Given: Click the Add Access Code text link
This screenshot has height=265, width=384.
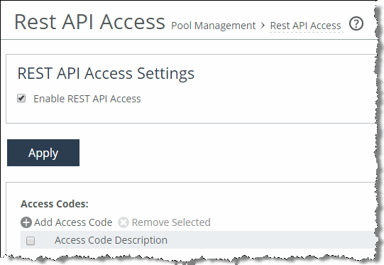Looking at the screenshot, I should pos(73,222).
